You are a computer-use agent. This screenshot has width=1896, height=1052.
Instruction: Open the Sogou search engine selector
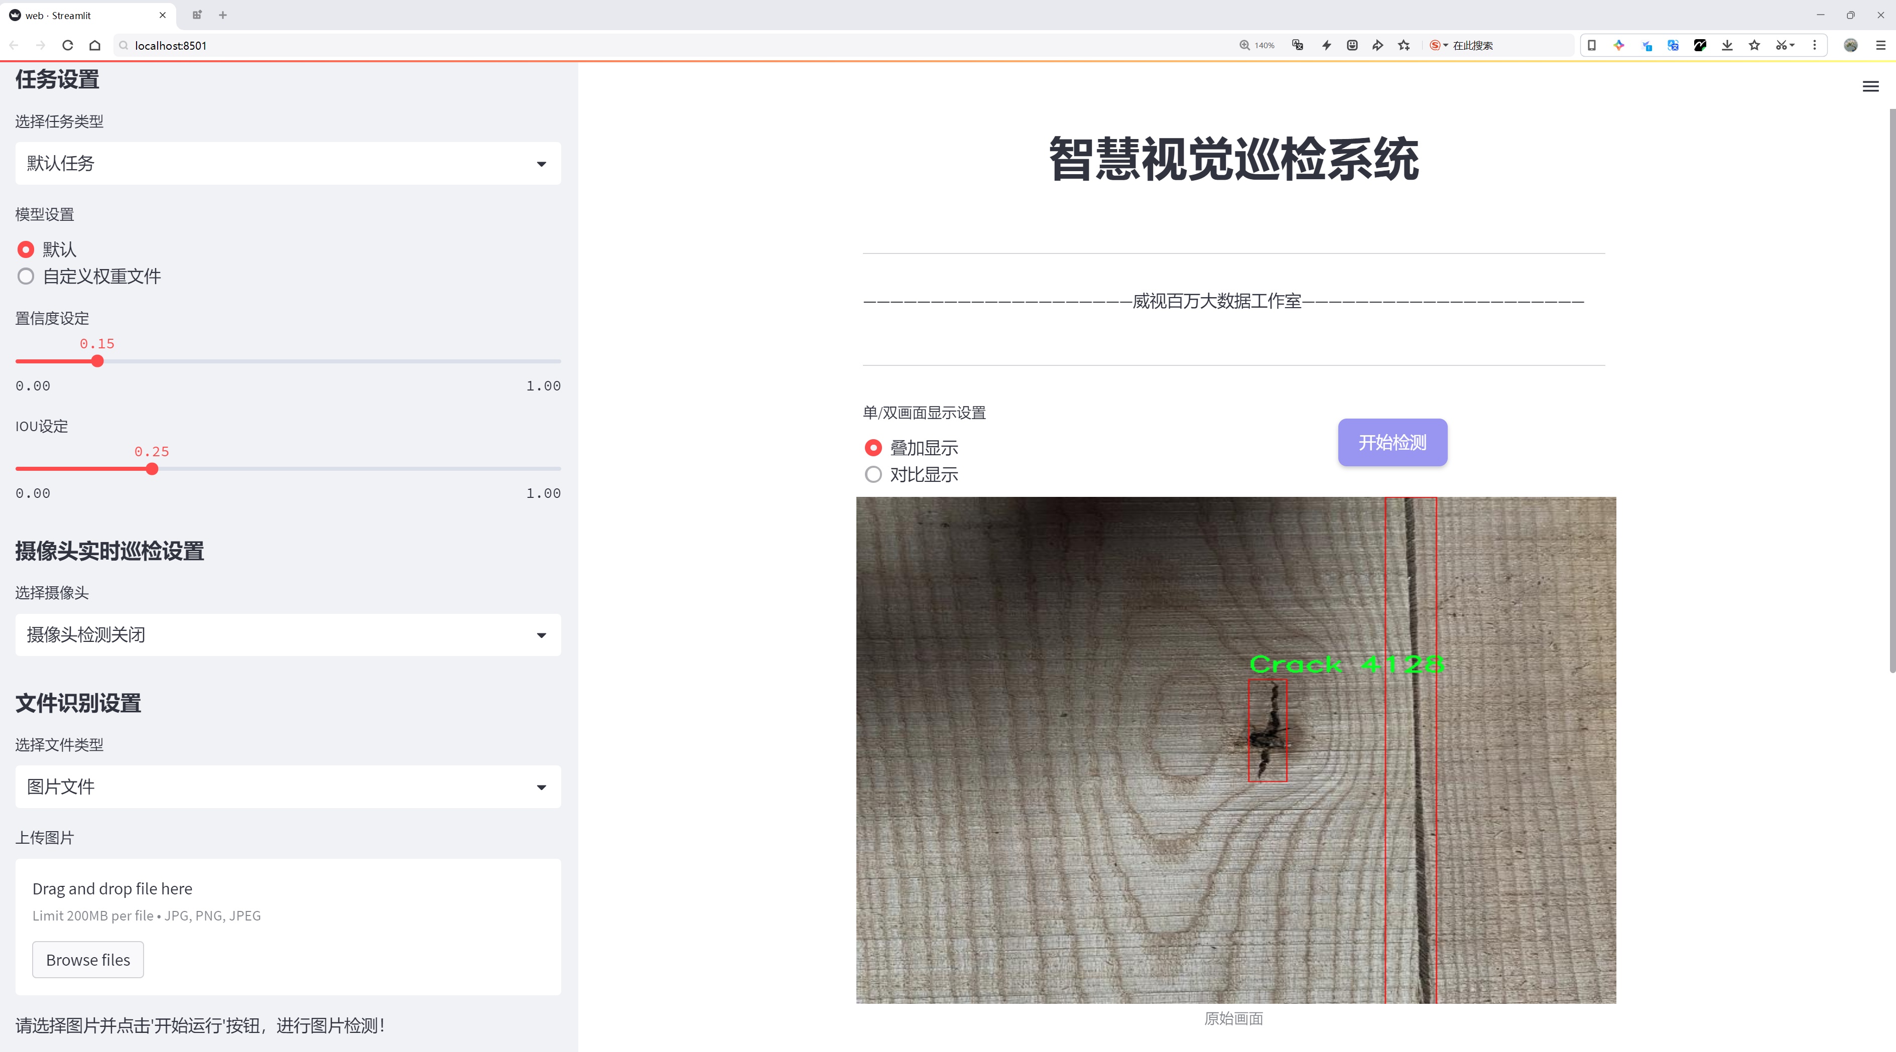pyautogui.click(x=1438, y=46)
